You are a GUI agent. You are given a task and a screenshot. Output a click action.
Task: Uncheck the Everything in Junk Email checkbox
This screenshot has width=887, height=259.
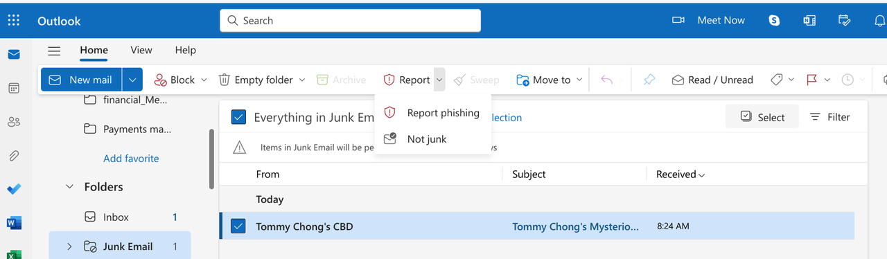coord(238,117)
